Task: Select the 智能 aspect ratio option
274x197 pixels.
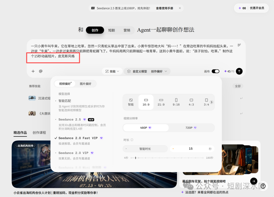Action: pyautogui.click(x=131, y=102)
